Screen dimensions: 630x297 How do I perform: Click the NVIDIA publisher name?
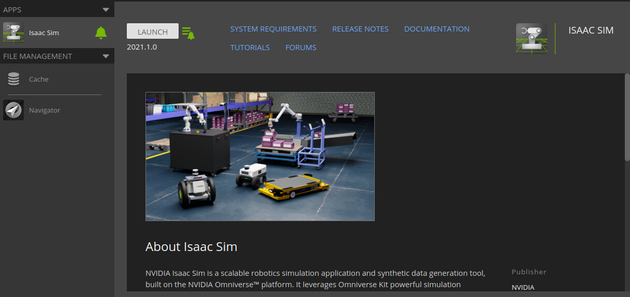[x=523, y=287]
